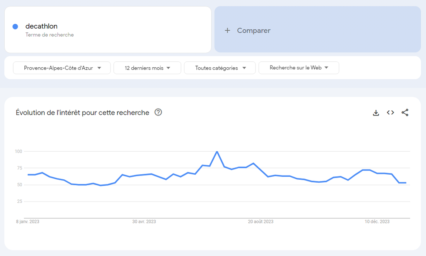Expand the Toutes catégories dropdown
Viewport: 426px width, 256px height.
pos(220,68)
